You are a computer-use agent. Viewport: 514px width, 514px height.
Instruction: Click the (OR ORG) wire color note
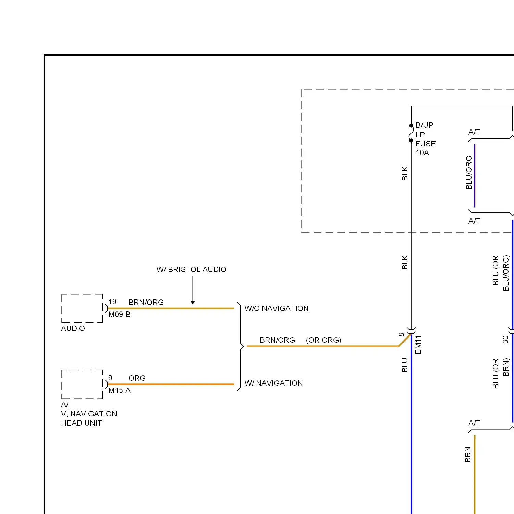(323, 340)
